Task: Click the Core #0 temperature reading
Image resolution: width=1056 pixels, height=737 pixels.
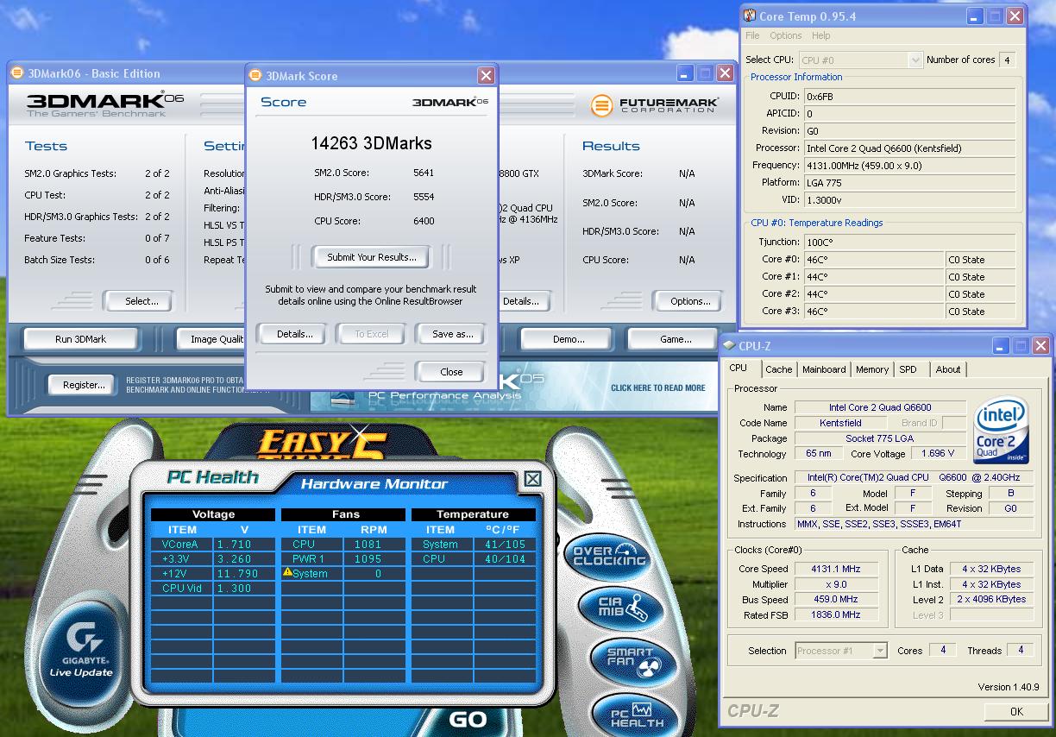Action: click(x=874, y=260)
